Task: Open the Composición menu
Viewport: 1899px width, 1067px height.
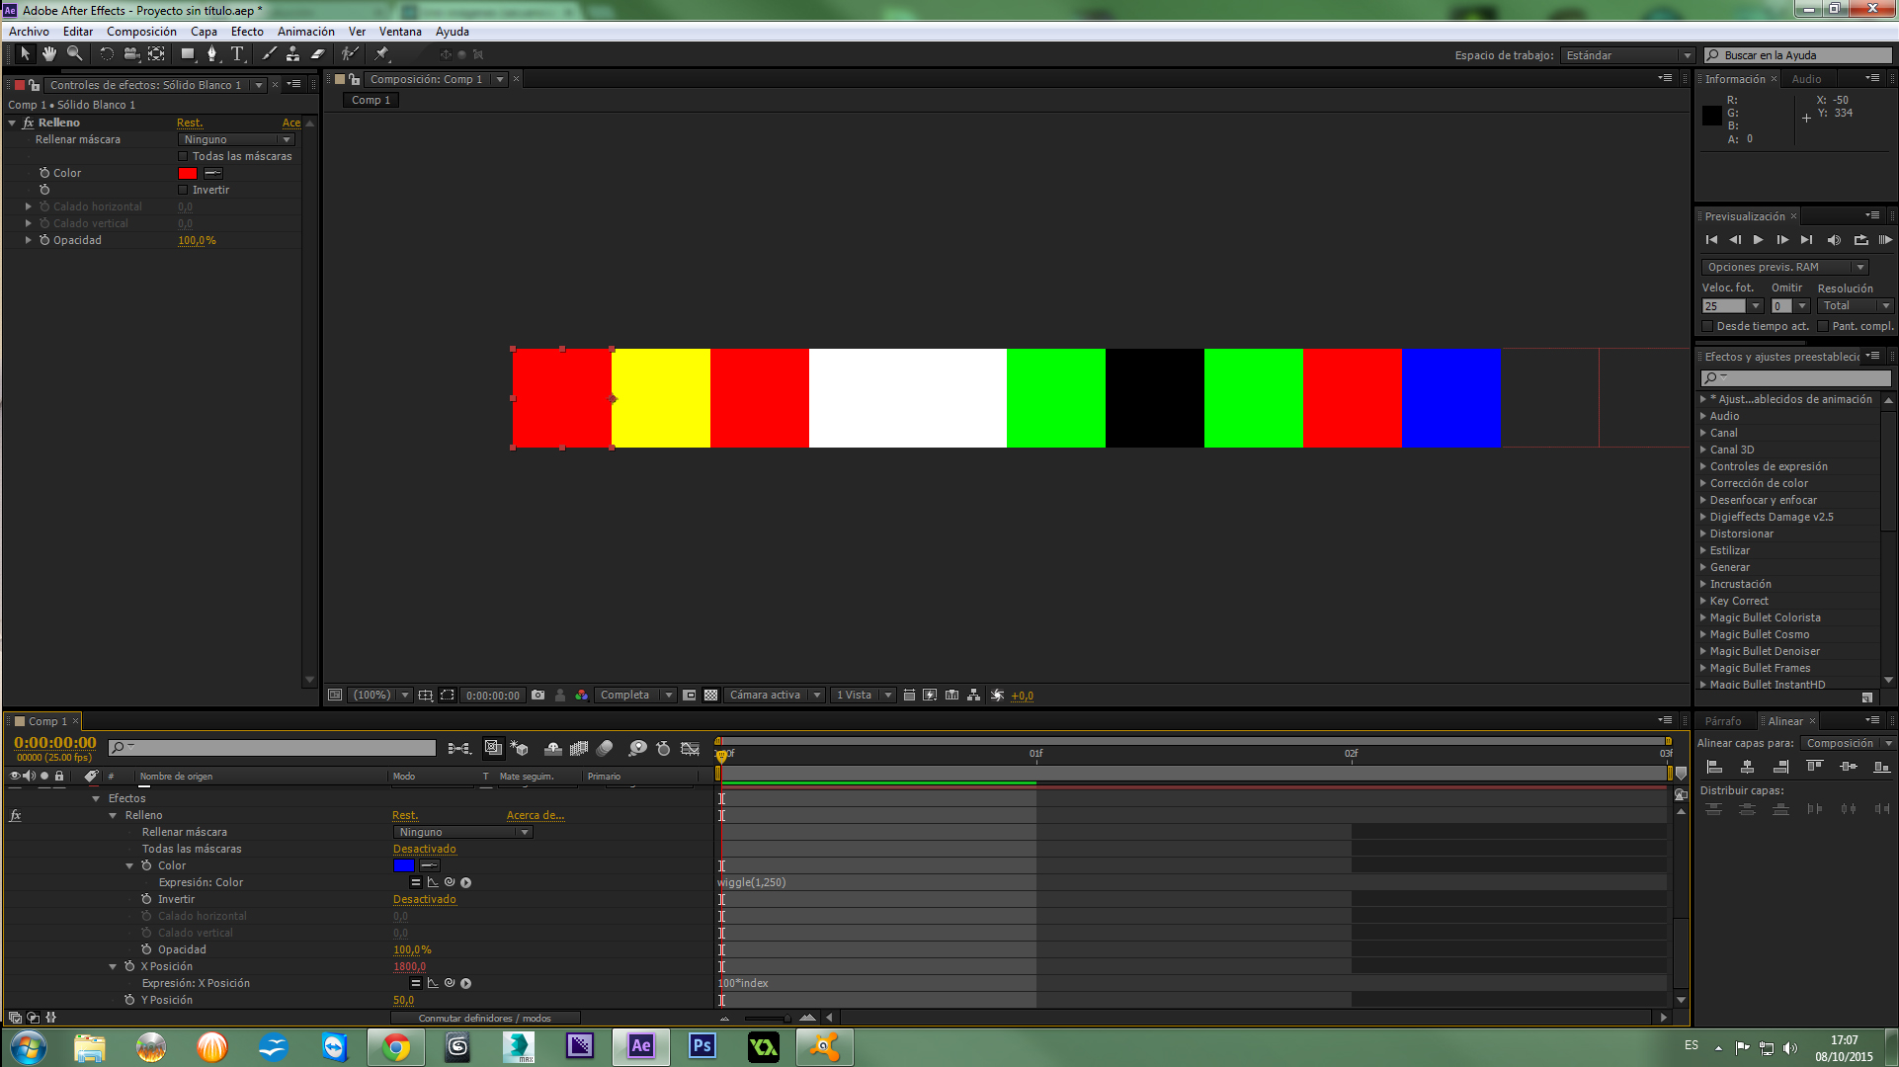Action: (x=141, y=32)
